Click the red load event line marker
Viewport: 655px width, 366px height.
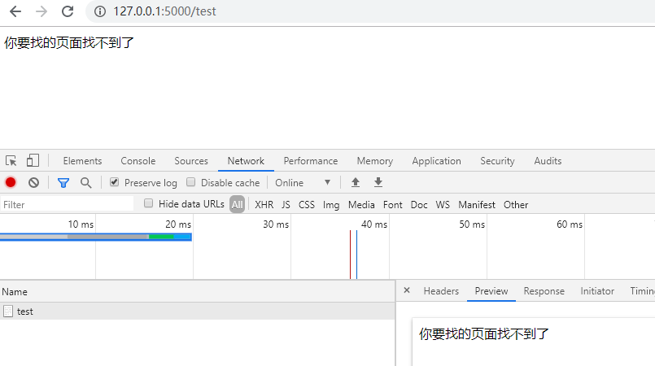click(350, 254)
